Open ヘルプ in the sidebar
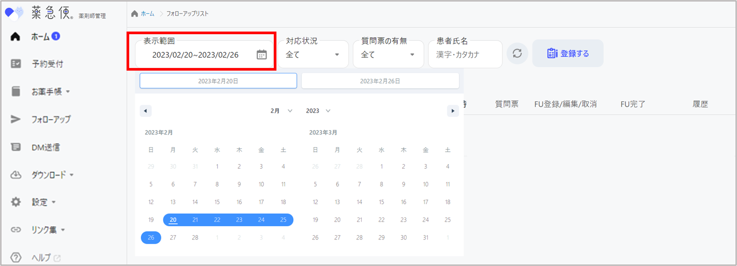The height and width of the screenshot is (266, 737). (41, 258)
